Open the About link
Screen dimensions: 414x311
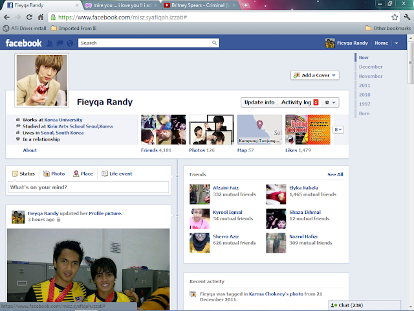(x=30, y=150)
